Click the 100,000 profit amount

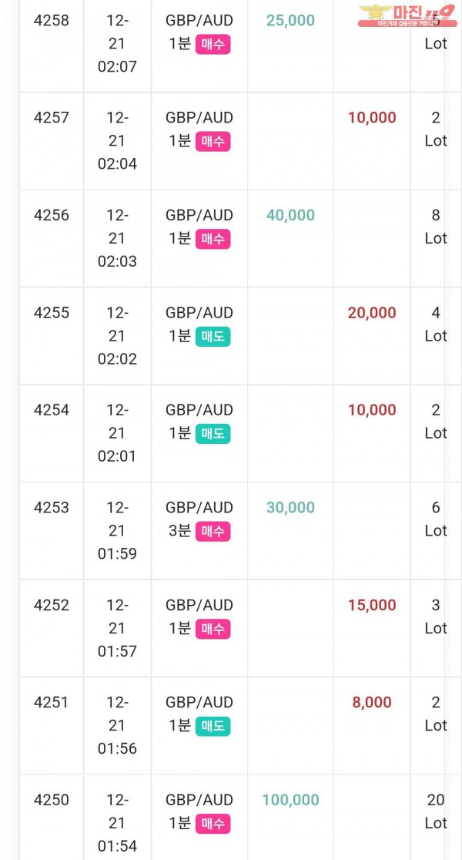tap(290, 800)
